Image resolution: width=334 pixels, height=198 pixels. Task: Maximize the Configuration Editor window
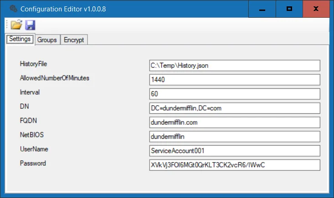tap(289, 9)
